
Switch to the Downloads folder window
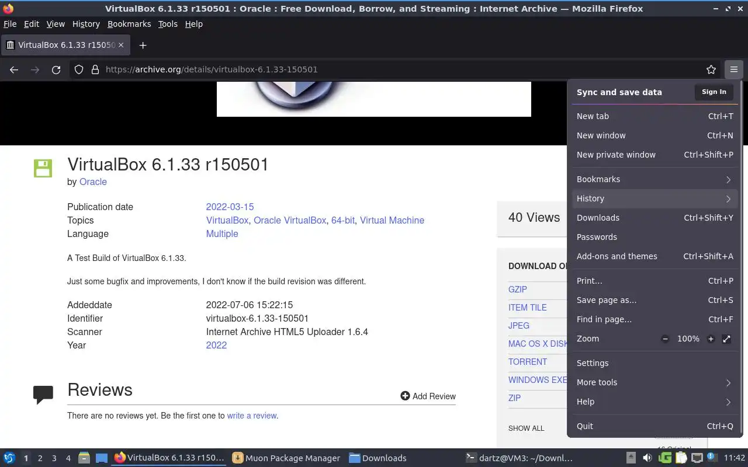point(378,458)
